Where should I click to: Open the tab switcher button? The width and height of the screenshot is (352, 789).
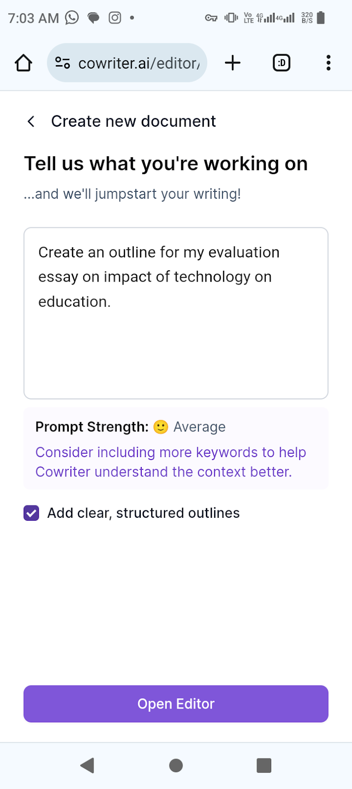pyautogui.click(x=282, y=63)
